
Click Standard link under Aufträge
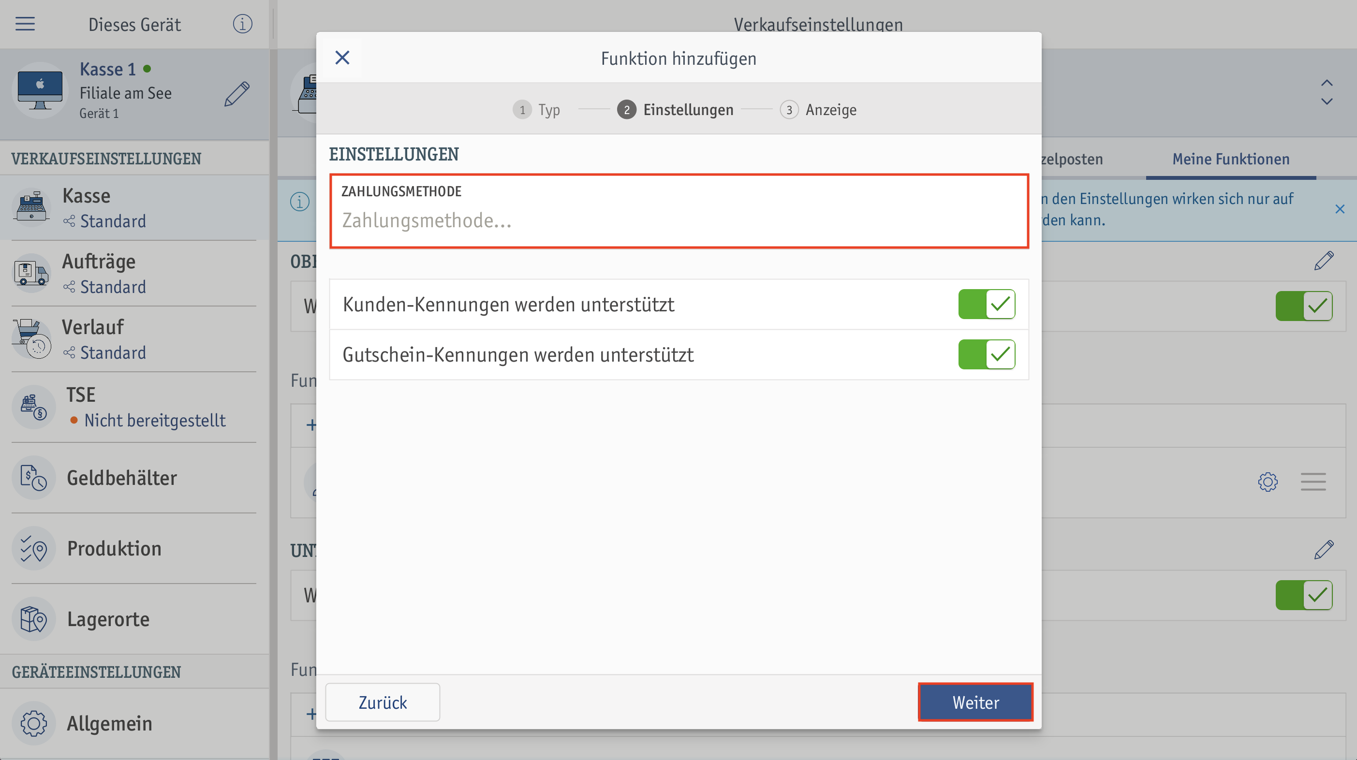click(113, 287)
